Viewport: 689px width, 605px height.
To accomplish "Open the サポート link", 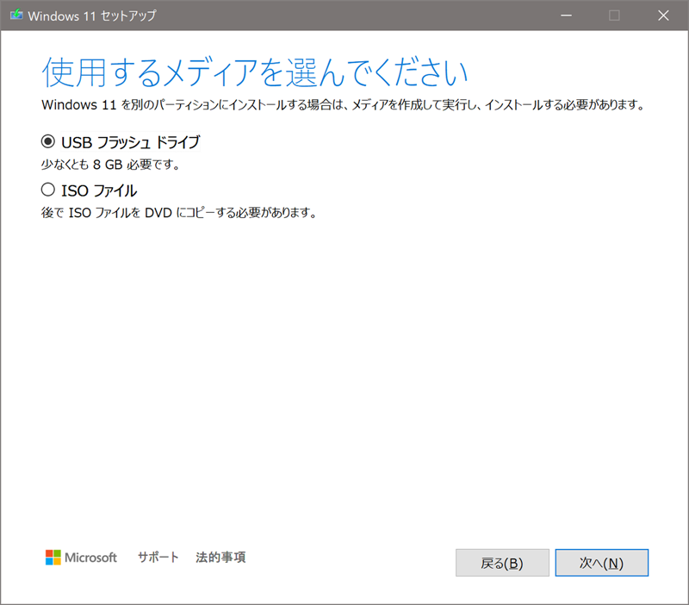I will [158, 557].
